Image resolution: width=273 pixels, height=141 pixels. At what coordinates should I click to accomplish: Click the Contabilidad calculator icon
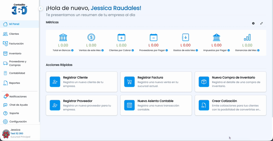coord(5,73)
